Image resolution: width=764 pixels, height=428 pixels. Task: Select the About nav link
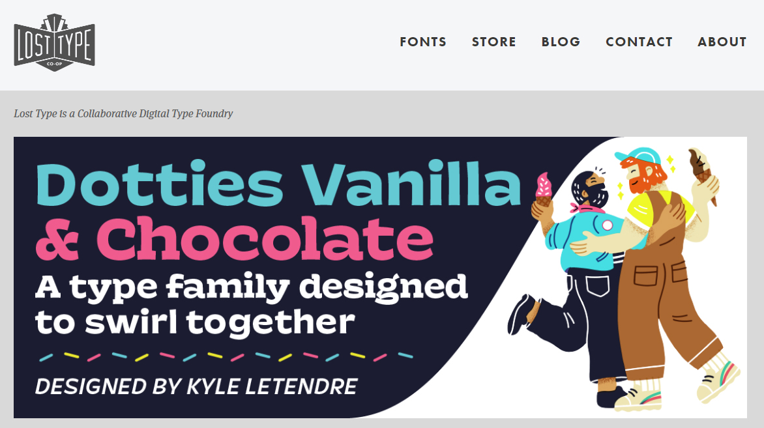722,42
